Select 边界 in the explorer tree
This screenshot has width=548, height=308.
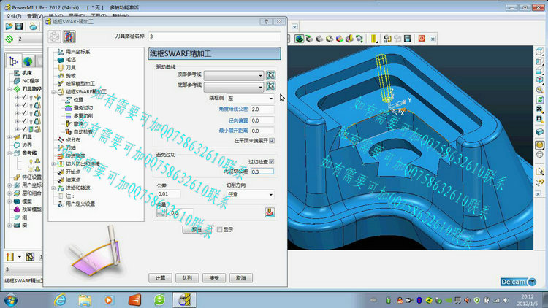pos(27,145)
